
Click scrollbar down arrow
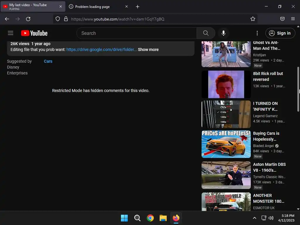point(298,209)
